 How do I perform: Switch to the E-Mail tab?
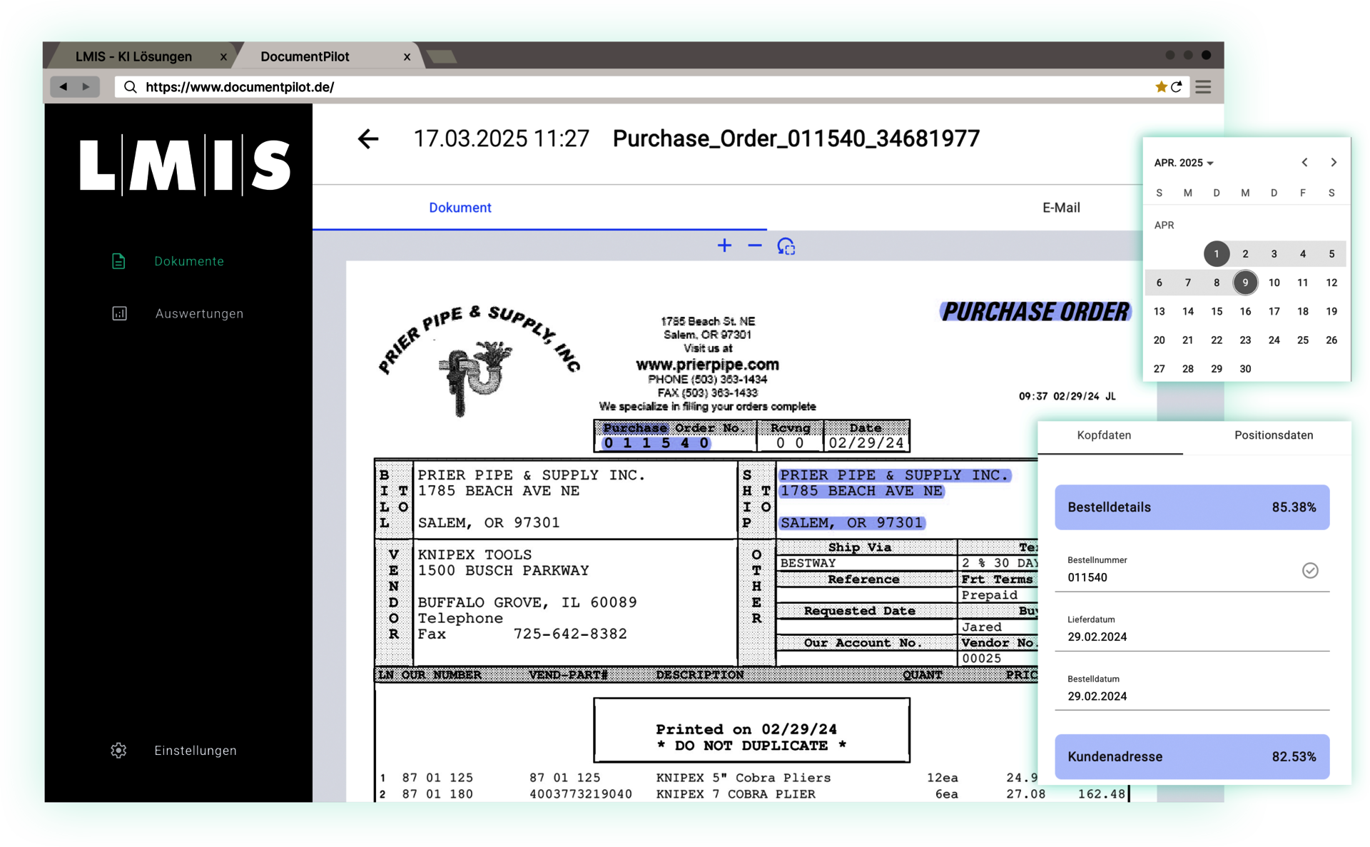[x=1061, y=208]
